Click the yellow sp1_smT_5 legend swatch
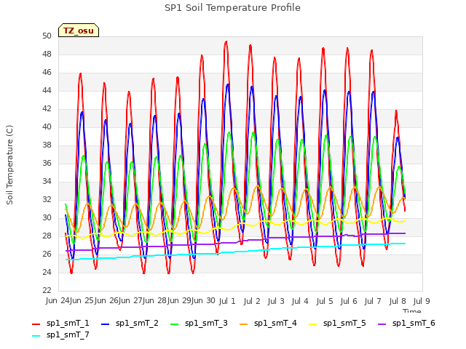 pos(313,324)
